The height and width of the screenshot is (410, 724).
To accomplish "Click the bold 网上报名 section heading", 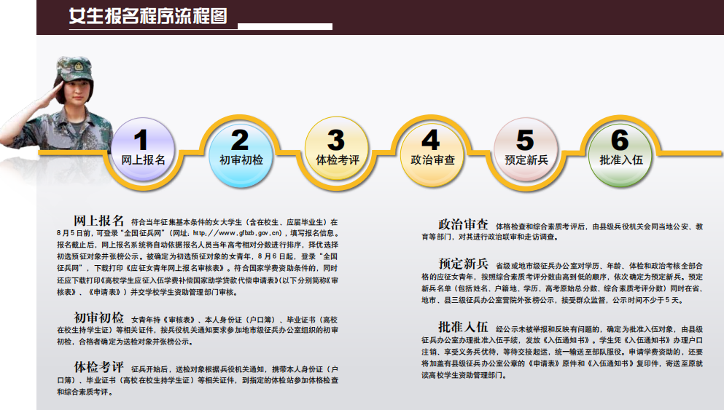I will coord(98,220).
